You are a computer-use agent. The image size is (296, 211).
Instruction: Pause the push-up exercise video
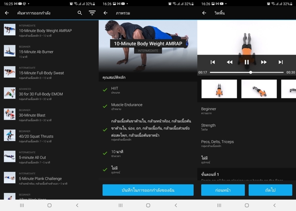tap(246, 62)
